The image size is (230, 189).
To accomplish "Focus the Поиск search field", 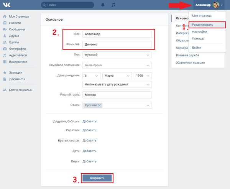I will 67,5.
